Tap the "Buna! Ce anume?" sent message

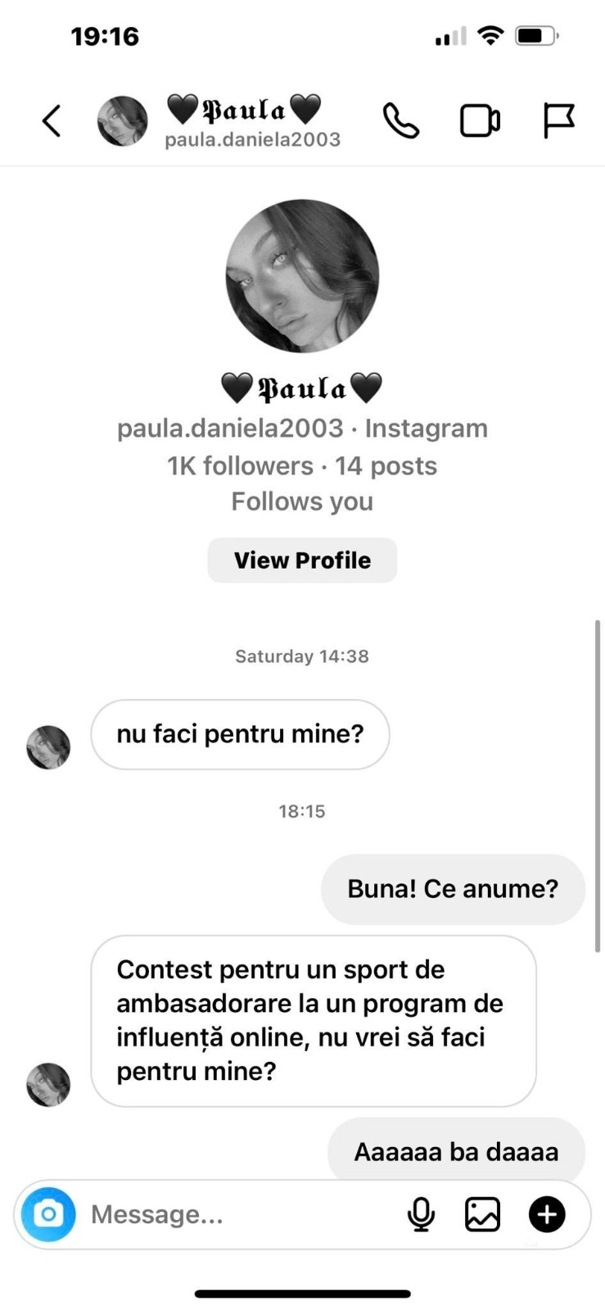(453, 889)
